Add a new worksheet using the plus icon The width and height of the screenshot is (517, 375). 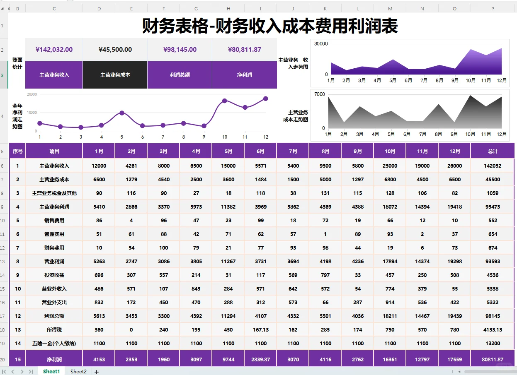coord(96,371)
